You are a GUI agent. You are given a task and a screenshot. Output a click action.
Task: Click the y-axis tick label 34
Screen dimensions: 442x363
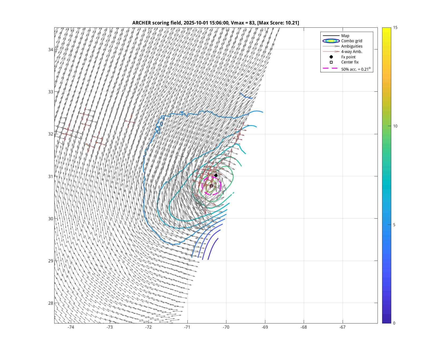pos(50,49)
